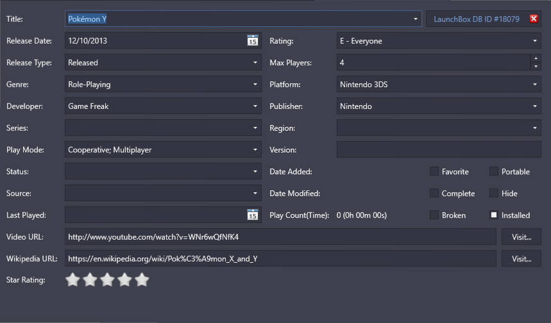
Task: Toggle the Portable checkbox
Action: coord(494,171)
